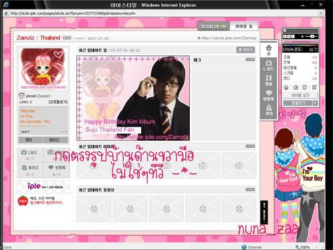Image resolution: width=333 pixels, height=250 pixels.
Task: Click the rightmost of three music player buttons
Action: [x=292, y=36]
